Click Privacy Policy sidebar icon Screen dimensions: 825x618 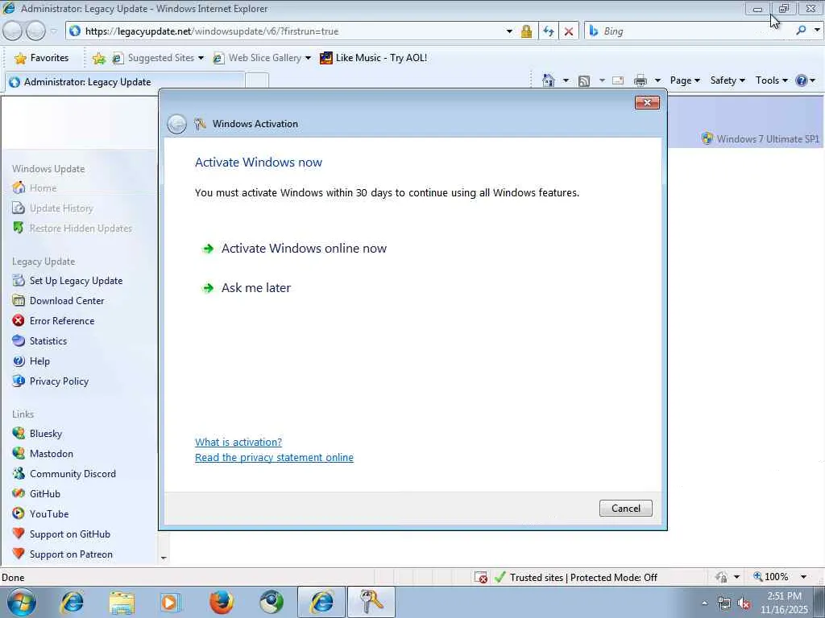(19, 381)
